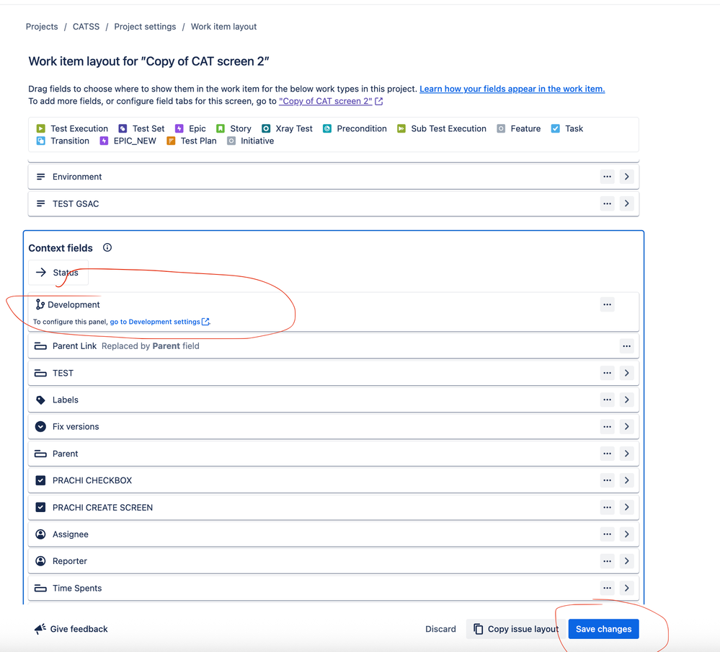Expand the Labels field row

[x=626, y=400]
